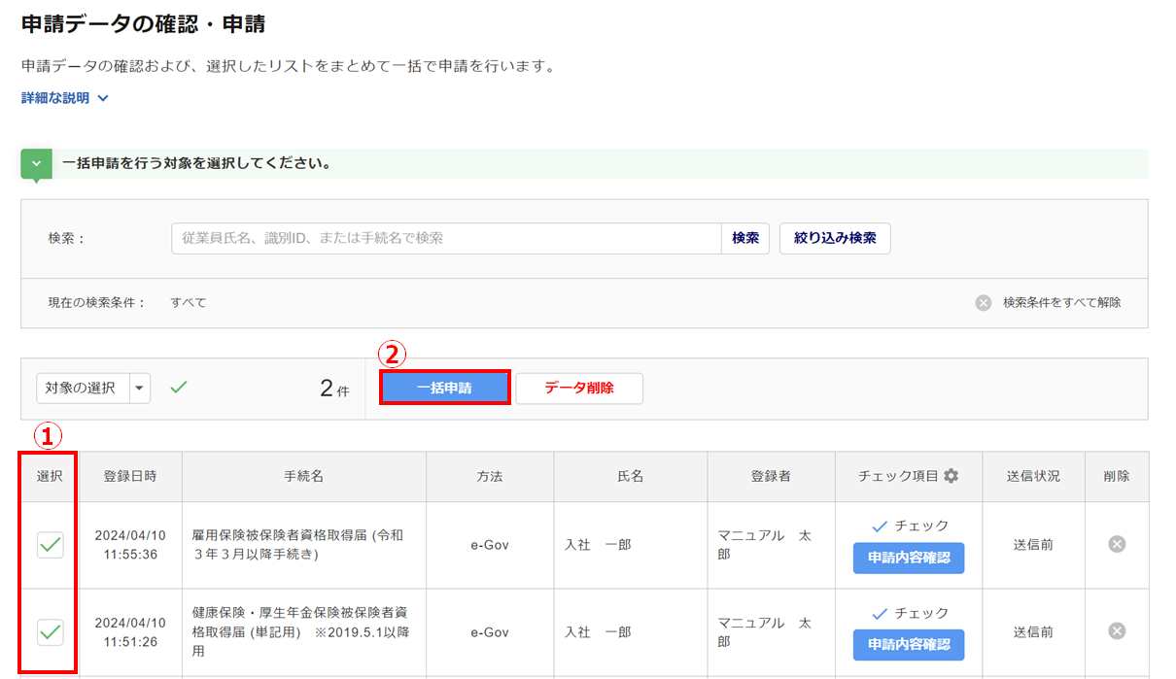The width and height of the screenshot is (1176, 679).
Task: Open 申請内容確認 for 健康保険・厚生年金保険 row
Action: [909, 644]
